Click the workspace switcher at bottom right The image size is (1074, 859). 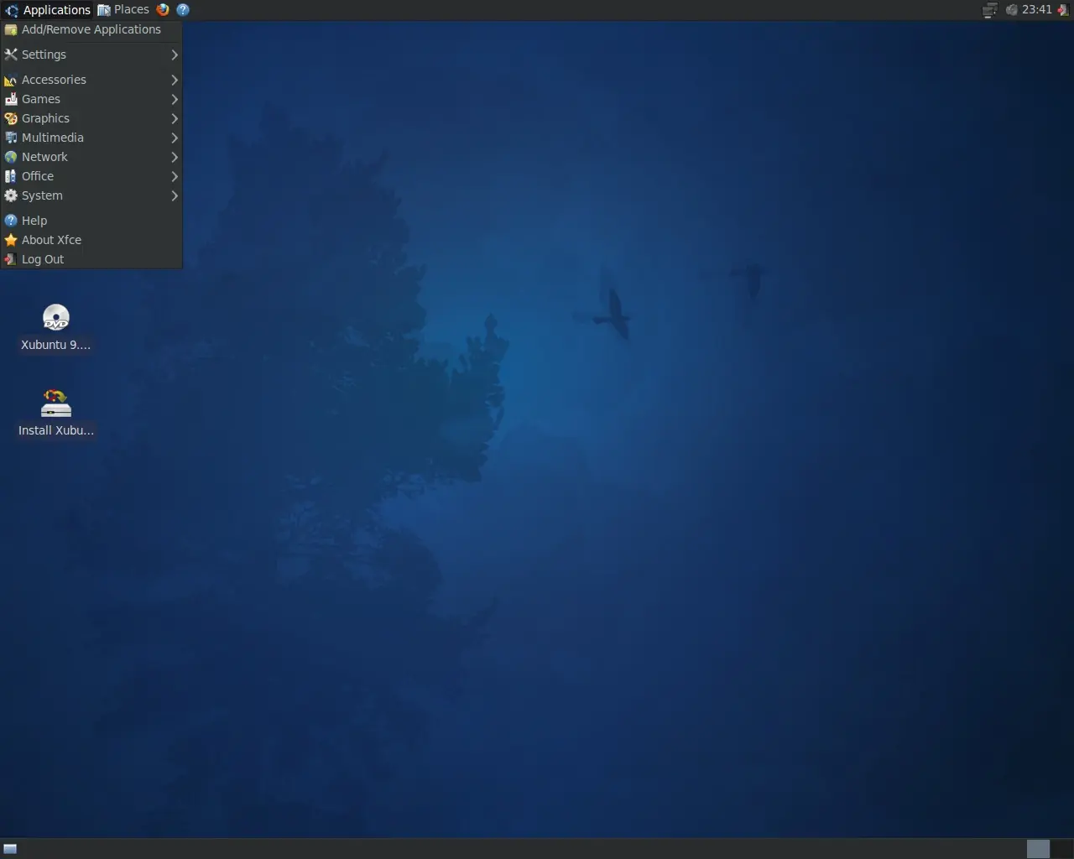click(1038, 849)
